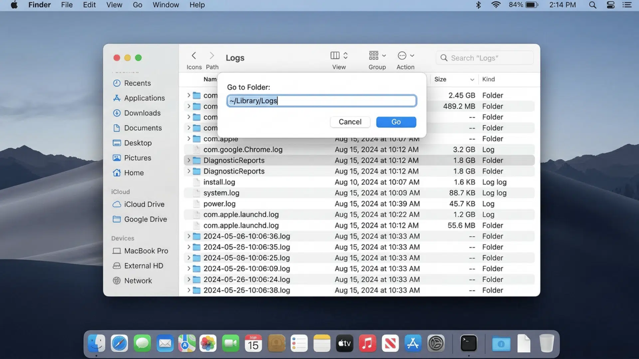Screen dimensions: 639x359
Task: Open the View menu in the menu bar
Action: point(114,5)
